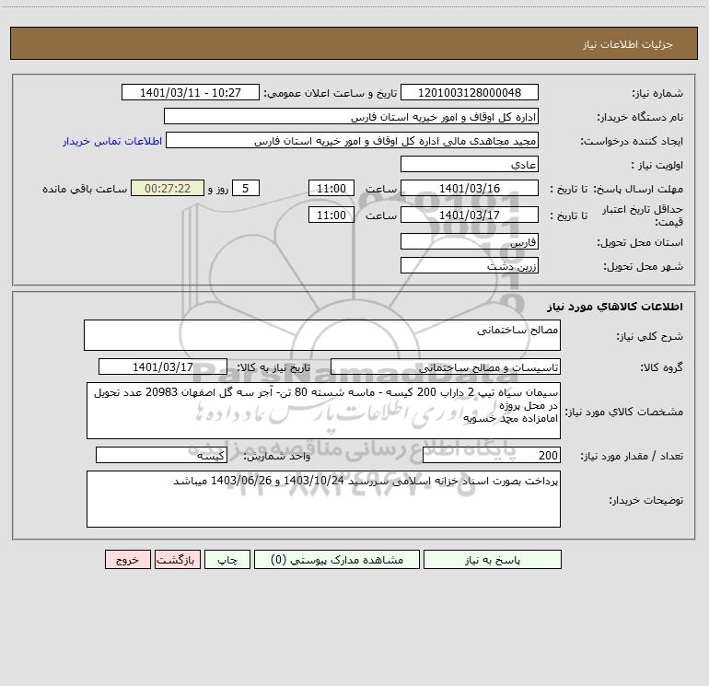Viewport: 709px width, 686px height.
Task: Click the شهر محل تحویل label
Action: pos(643,266)
